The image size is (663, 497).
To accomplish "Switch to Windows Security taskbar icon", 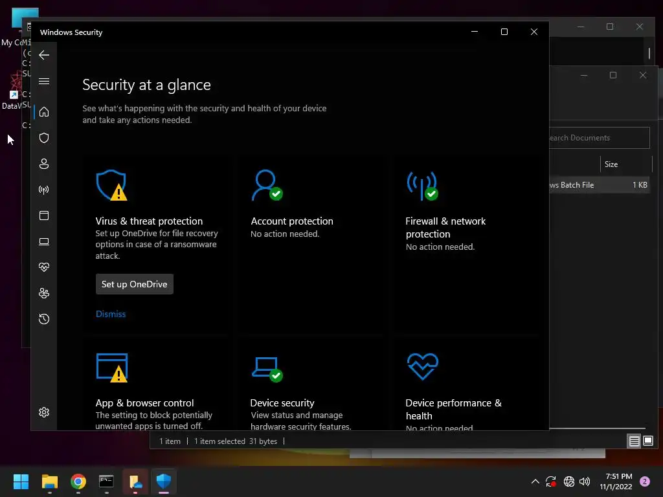I will click(164, 481).
